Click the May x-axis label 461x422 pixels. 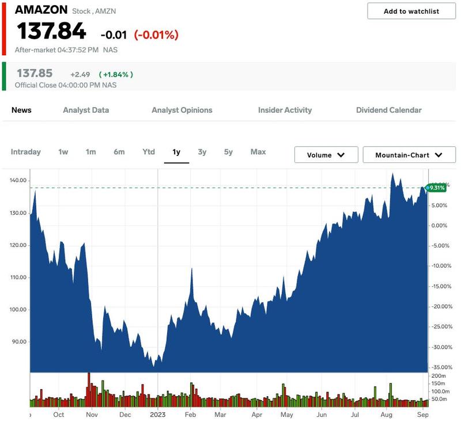(x=286, y=415)
